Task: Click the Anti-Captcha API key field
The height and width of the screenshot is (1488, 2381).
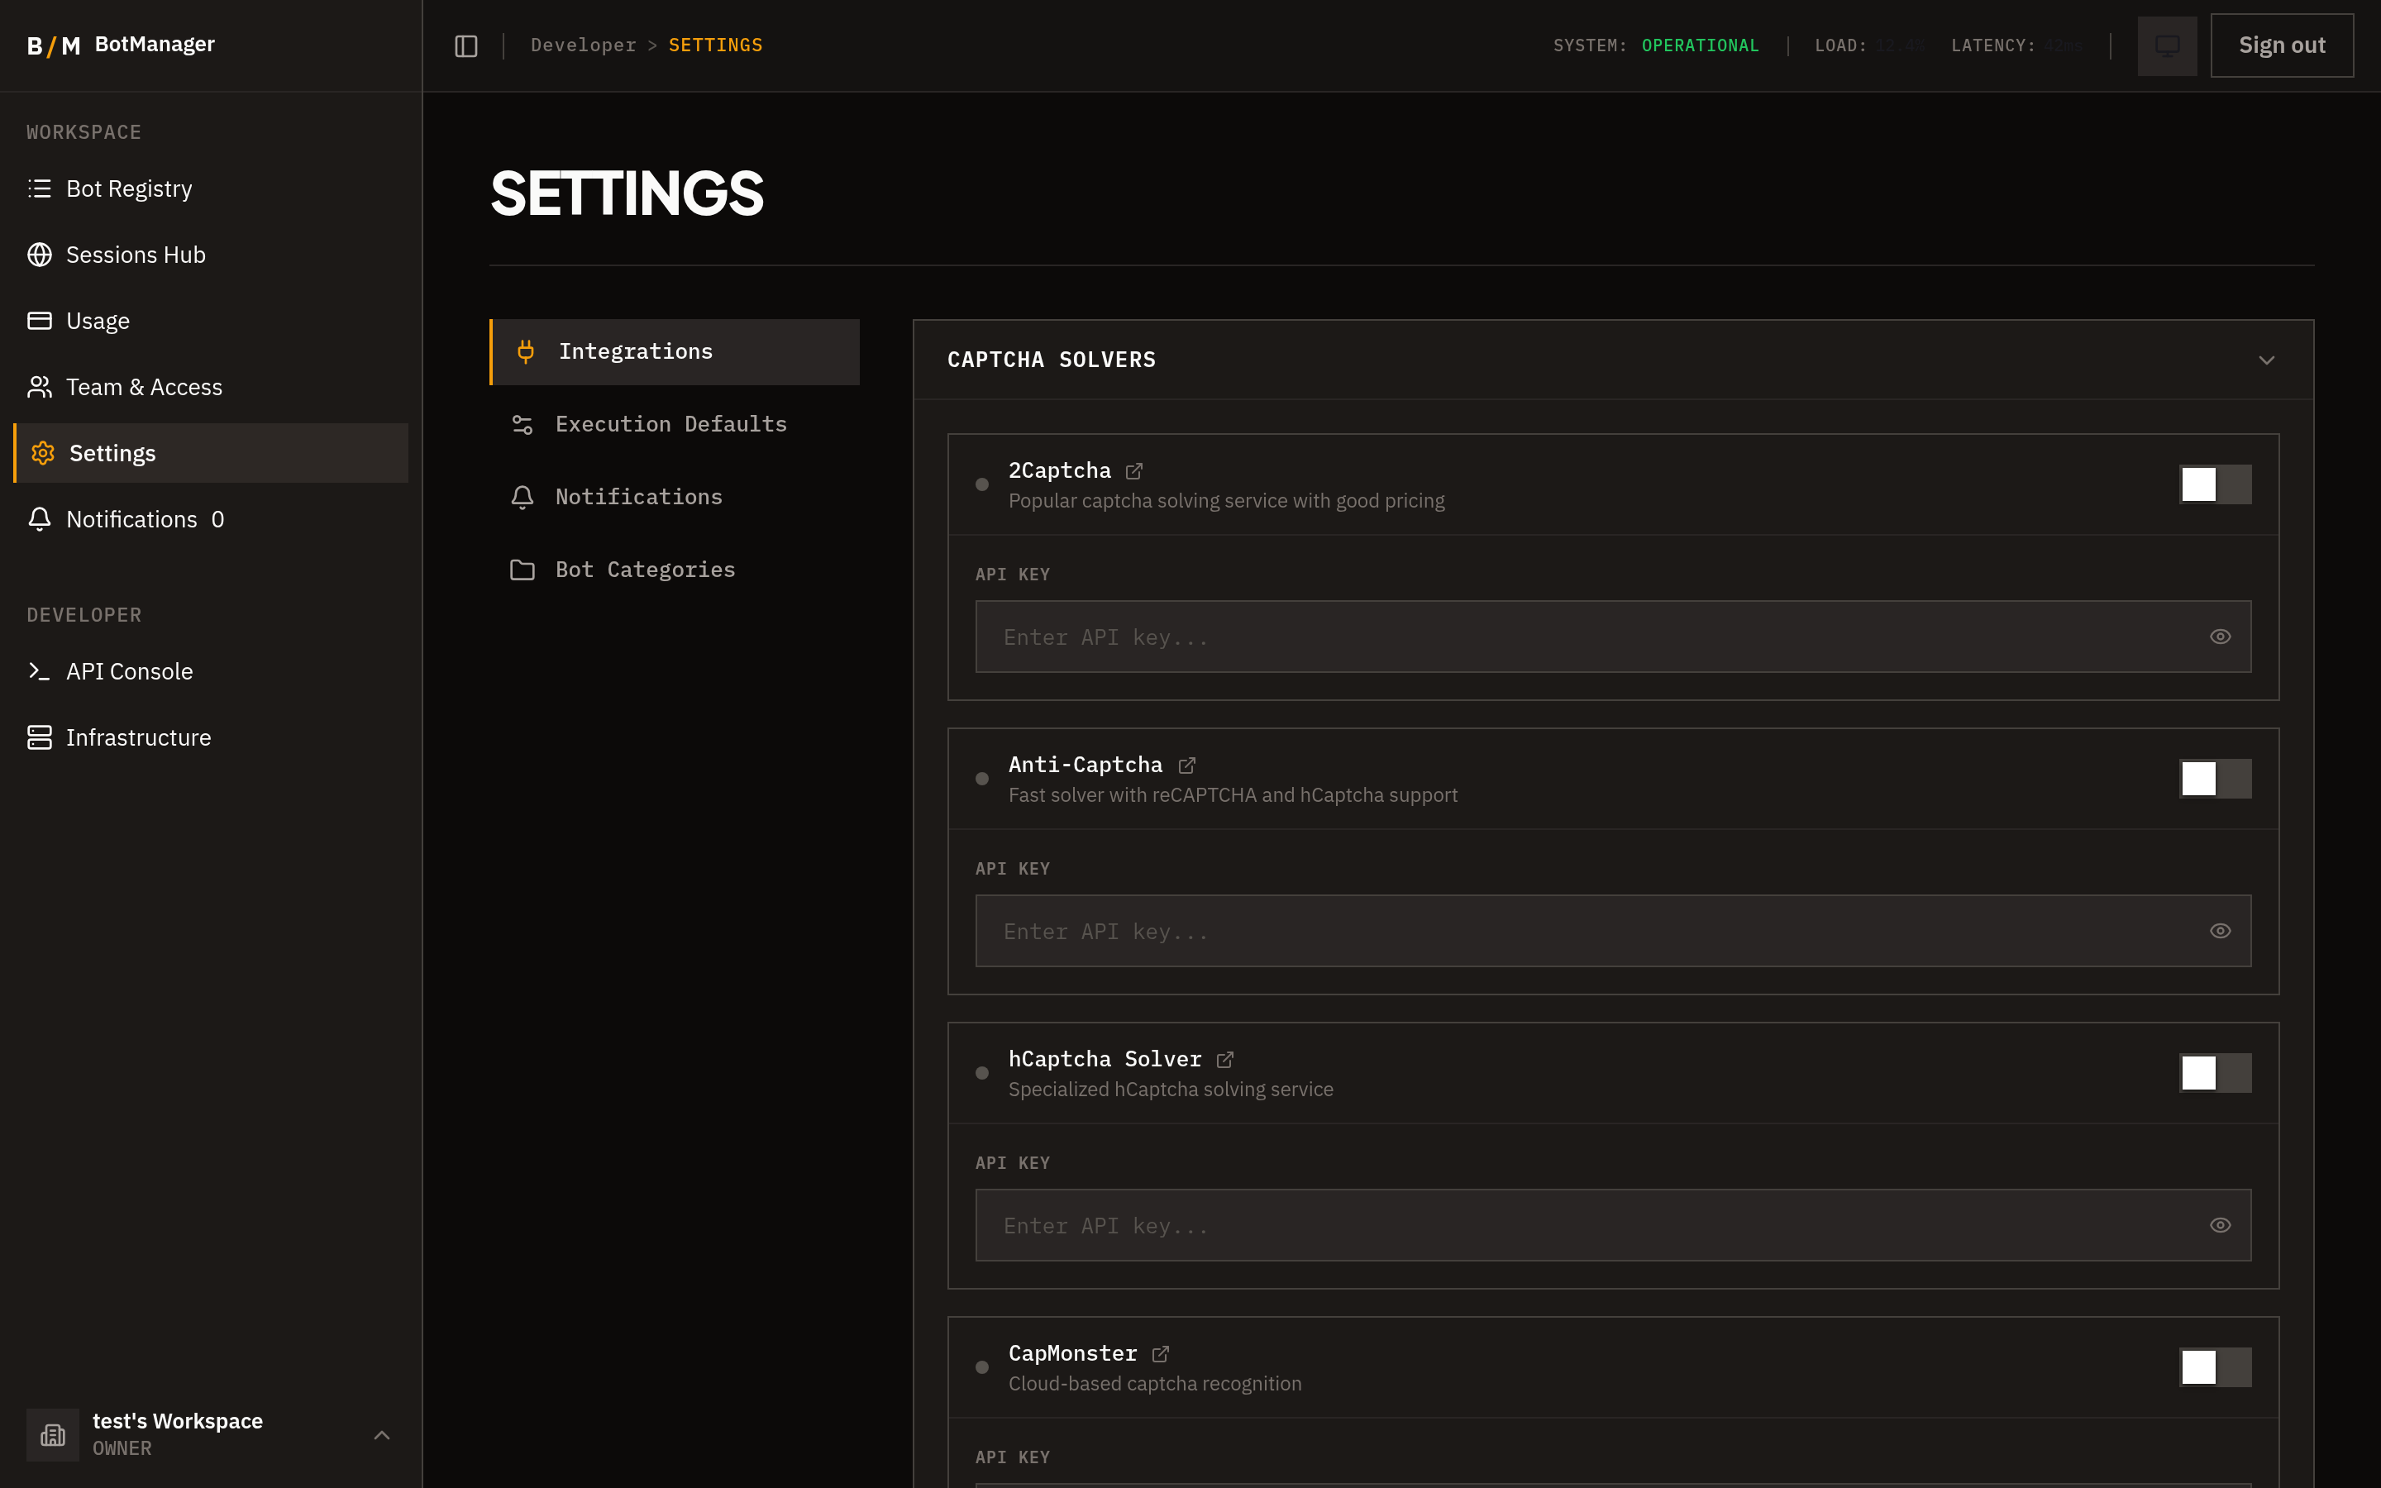Action: [1574, 930]
